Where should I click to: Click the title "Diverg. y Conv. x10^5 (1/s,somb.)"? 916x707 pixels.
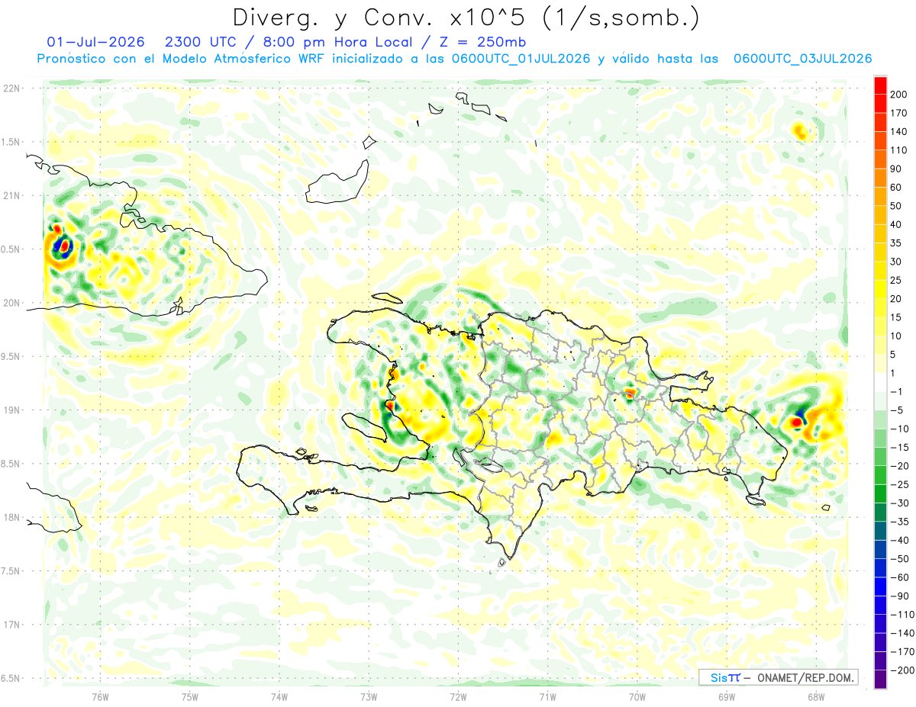(466, 17)
